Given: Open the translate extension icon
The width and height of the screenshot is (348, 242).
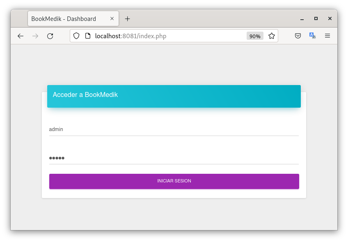Looking at the screenshot, I should pos(312,36).
